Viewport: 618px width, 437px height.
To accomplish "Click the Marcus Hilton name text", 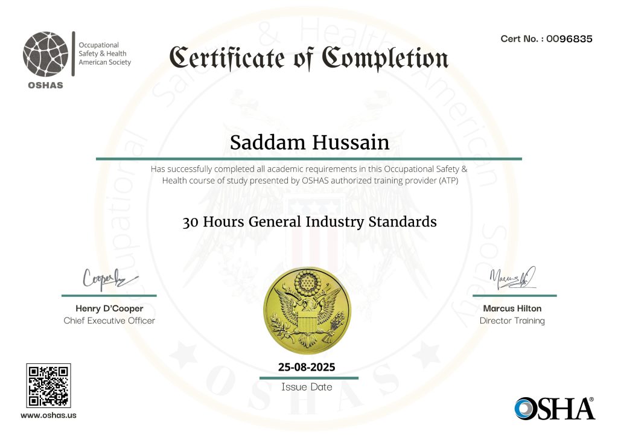I will click(x=512, y=308).
